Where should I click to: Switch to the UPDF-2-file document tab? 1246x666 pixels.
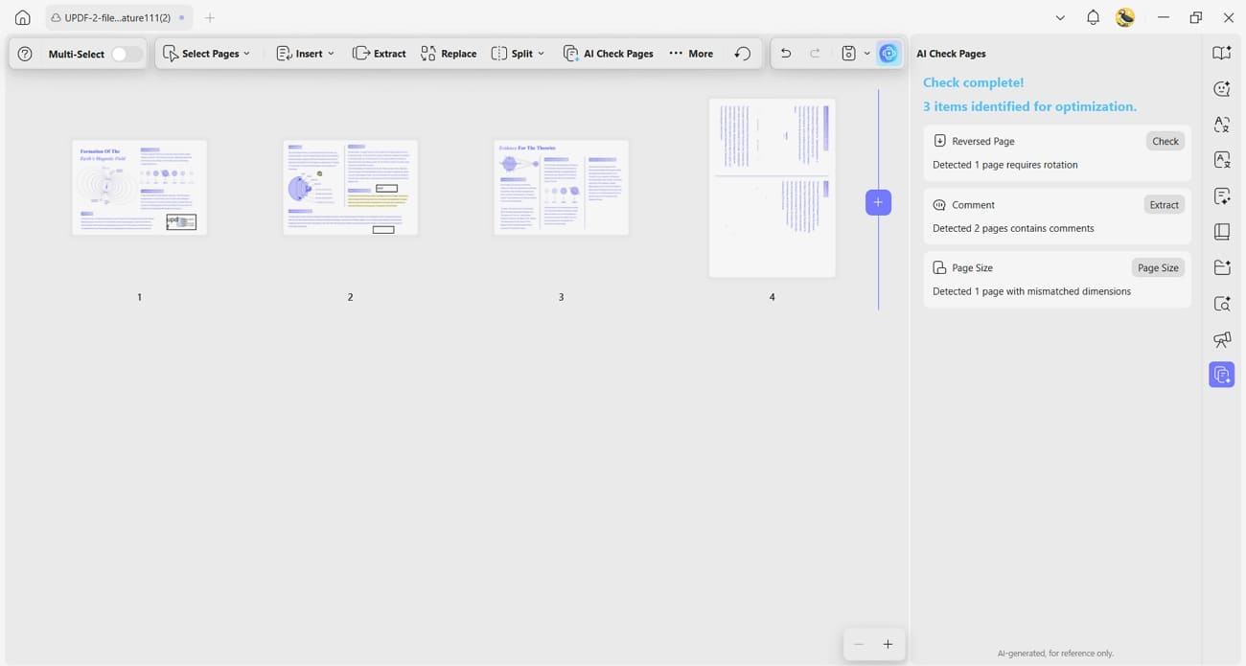point(119,18)
